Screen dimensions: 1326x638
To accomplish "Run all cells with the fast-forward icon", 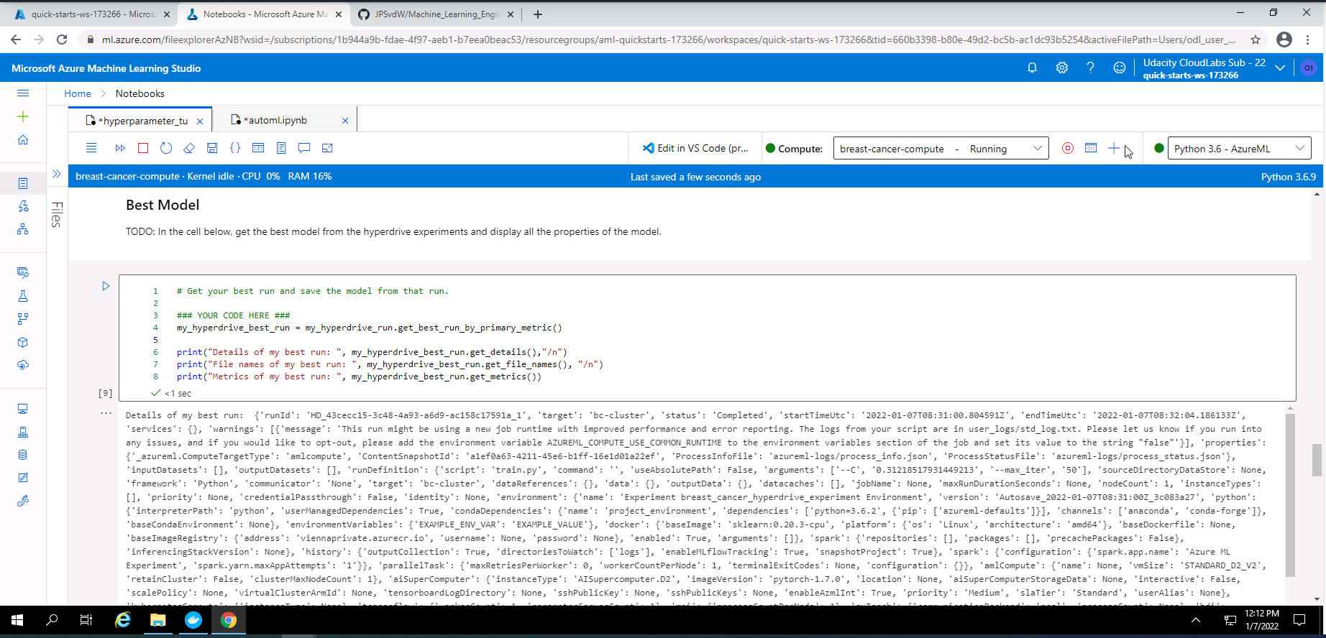I will [x=120, y=148].
